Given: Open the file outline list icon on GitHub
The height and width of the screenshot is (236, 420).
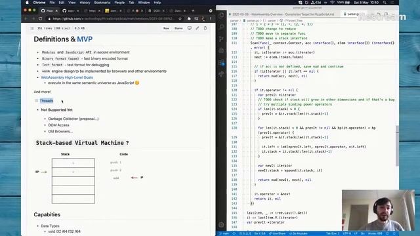Looking at the screenshot, I should click(32, 28).
